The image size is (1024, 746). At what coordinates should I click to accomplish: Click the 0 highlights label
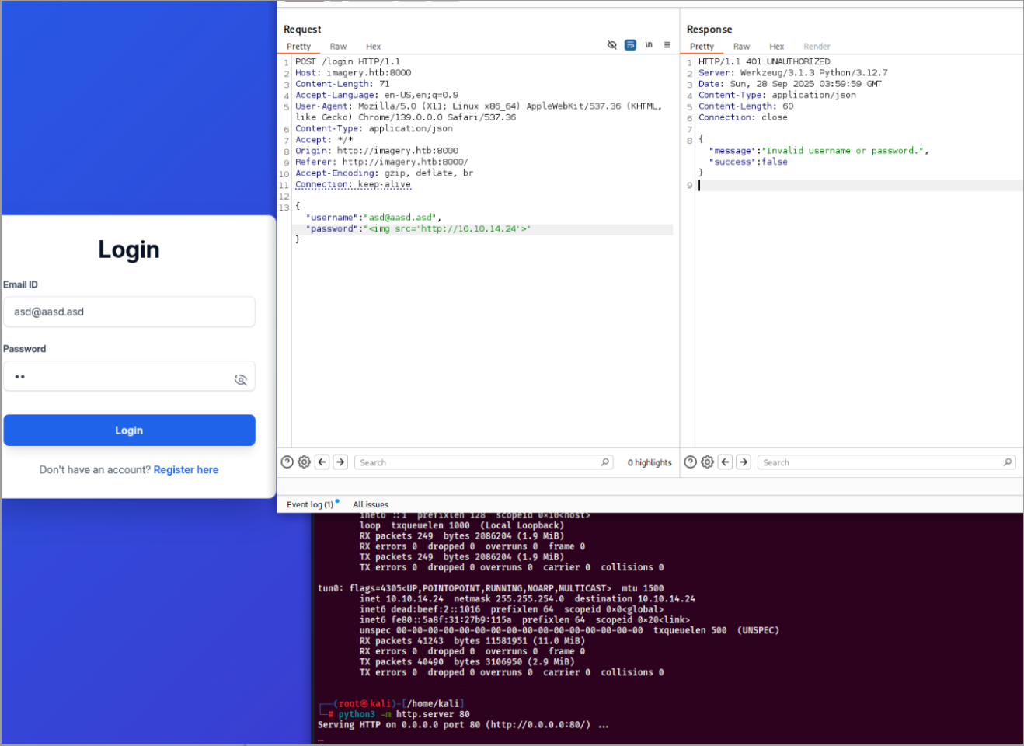(650, 462)
